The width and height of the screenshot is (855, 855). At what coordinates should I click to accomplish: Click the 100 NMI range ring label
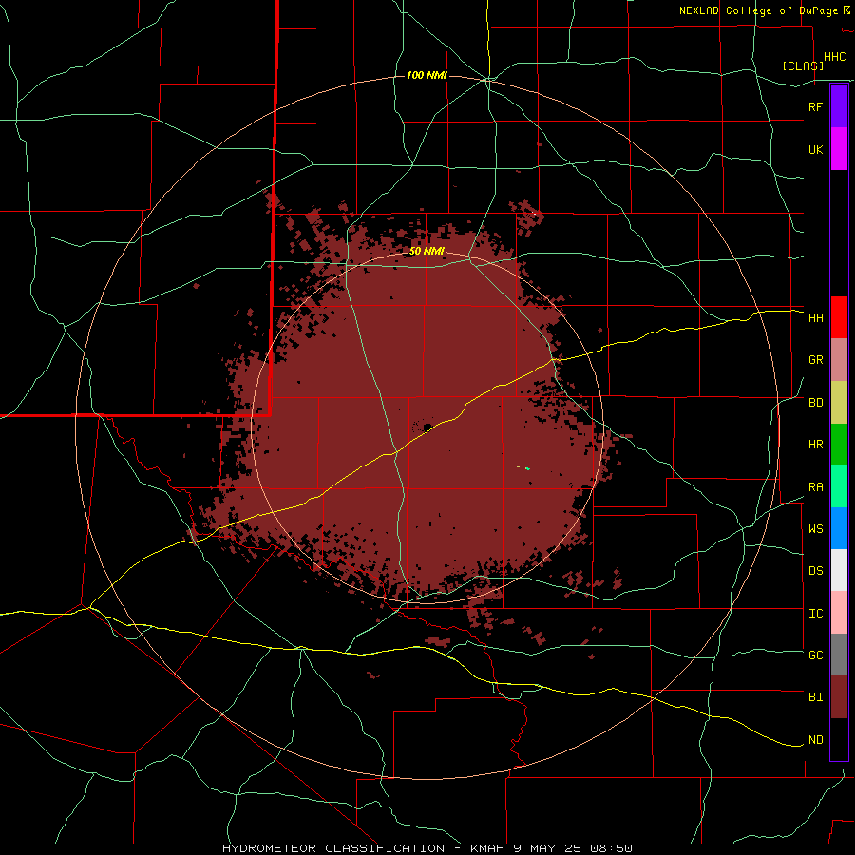[427, 75]
